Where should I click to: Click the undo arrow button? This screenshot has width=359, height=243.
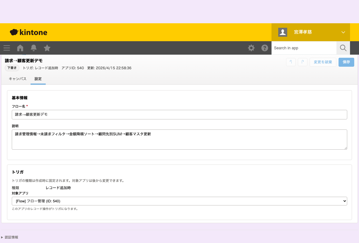(291, 62)
